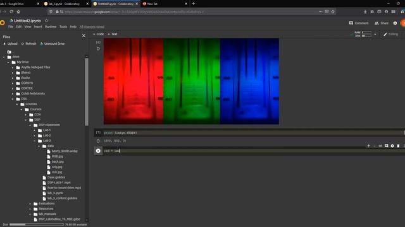Collapse the Lab-3 folder
Image resolution: width=405 pixels, height=227 pixels.
(x=35, y=141)
